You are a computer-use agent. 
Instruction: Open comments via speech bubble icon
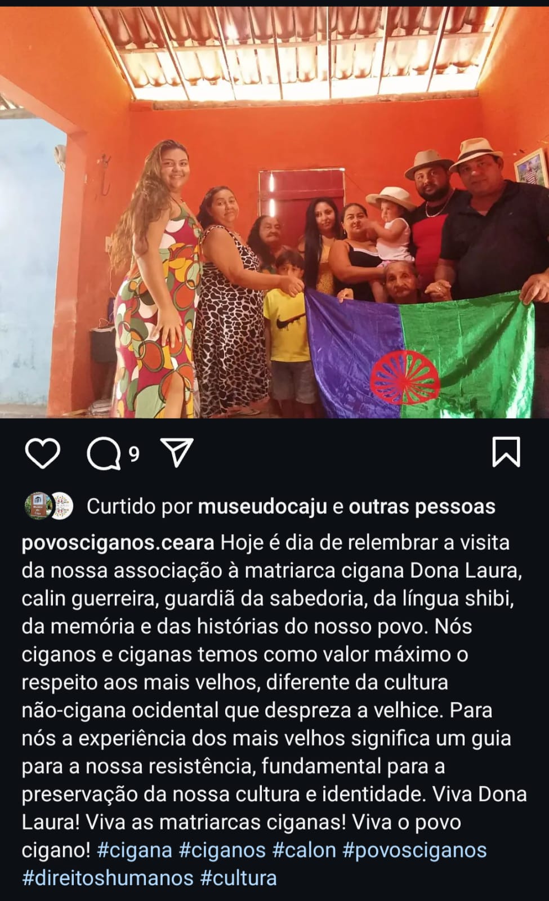104,454
